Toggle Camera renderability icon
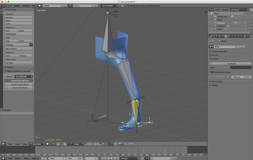Screen dimensions: 253x160 (252, 26)
